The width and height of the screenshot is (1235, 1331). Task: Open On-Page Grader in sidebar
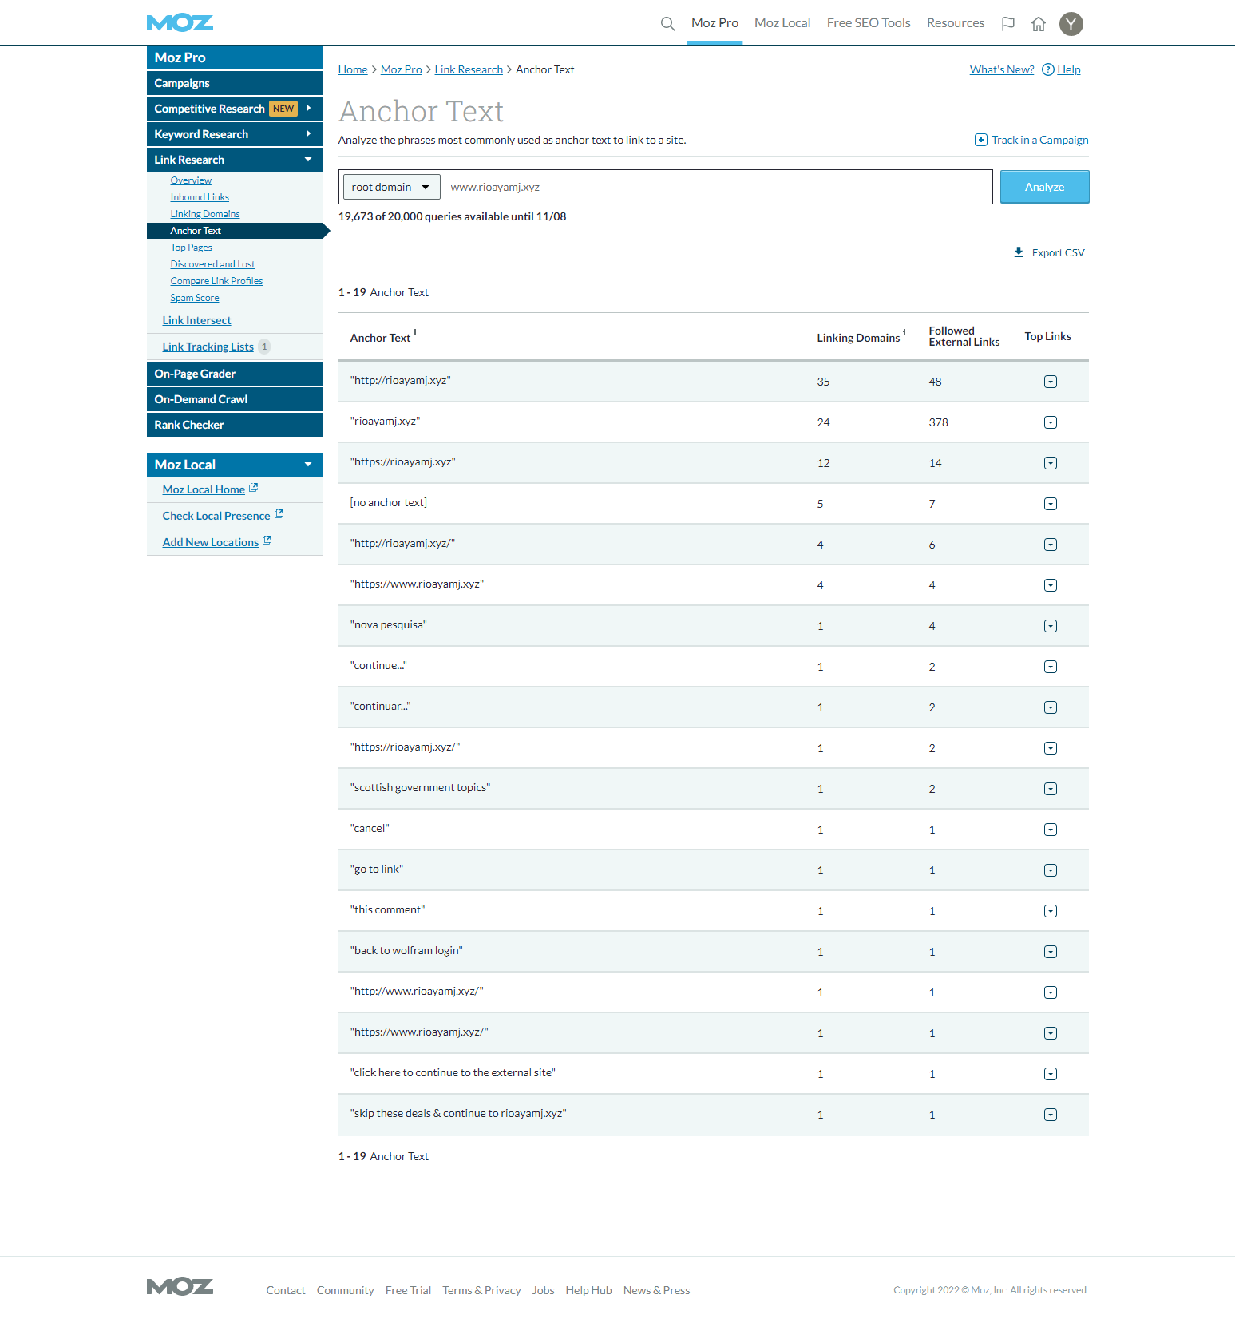pyautogui.click(x=235, y=374)
